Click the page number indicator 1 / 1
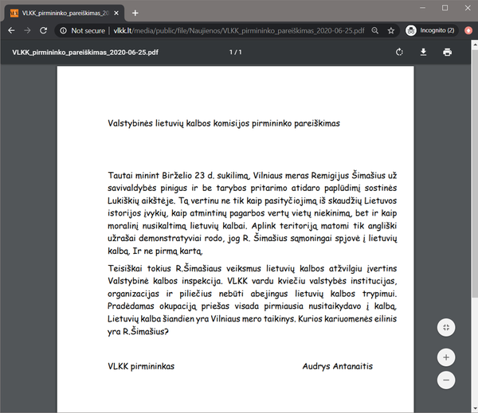Screen dimensions: 478x413 235,53
